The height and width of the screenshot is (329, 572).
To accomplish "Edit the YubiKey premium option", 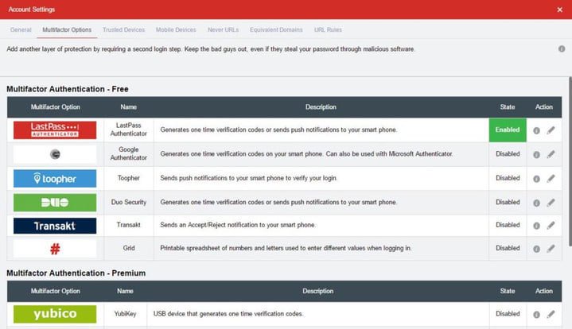I will point(551,315).
